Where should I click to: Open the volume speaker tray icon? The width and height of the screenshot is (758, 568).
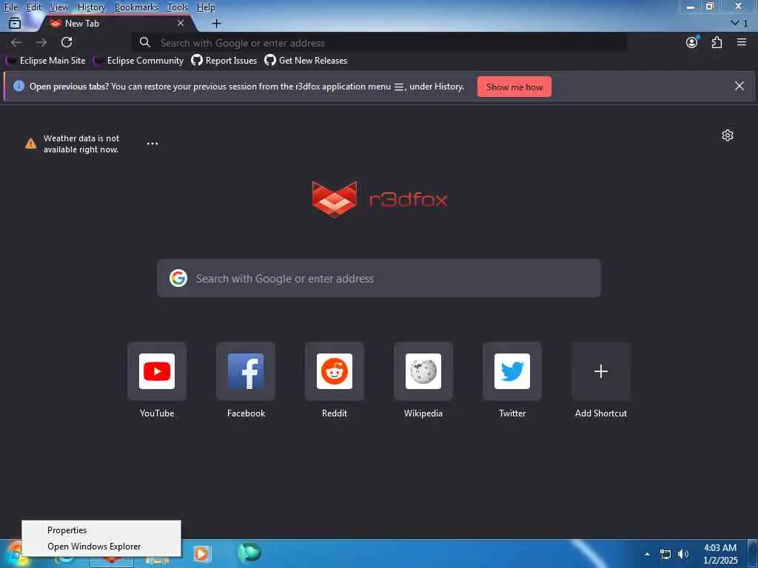coord(683,554)
